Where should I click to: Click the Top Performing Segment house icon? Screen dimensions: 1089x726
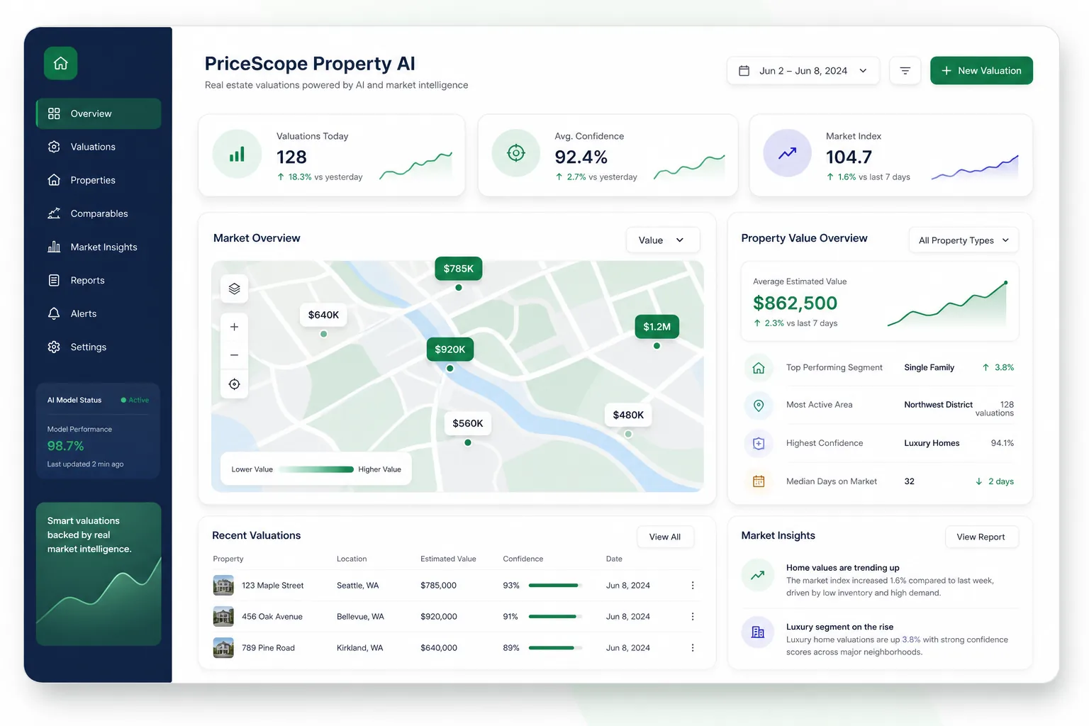[x=759, y=368]
